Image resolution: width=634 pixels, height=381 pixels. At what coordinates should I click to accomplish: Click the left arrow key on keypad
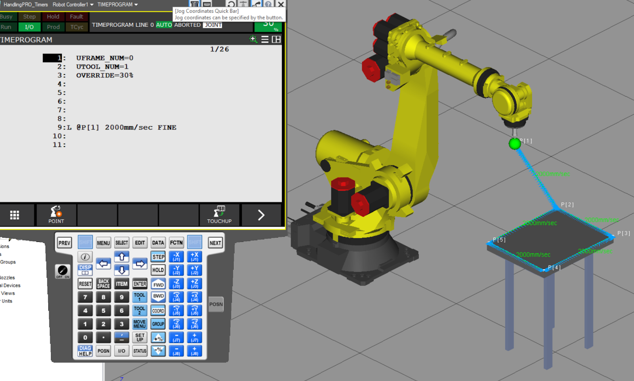(103, 263)
